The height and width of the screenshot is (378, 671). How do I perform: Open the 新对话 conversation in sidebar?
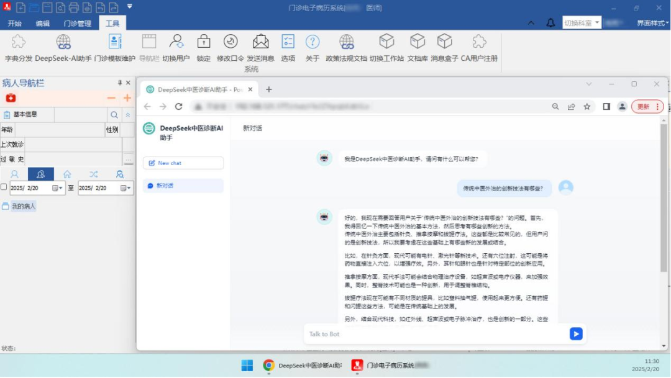(x=183, y=186)
